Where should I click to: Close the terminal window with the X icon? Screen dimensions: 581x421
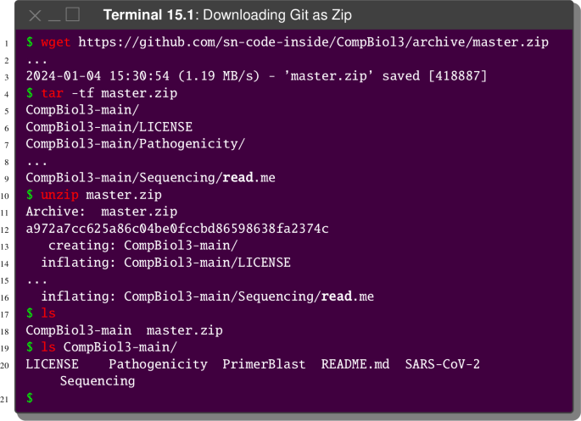pos(35,15)
